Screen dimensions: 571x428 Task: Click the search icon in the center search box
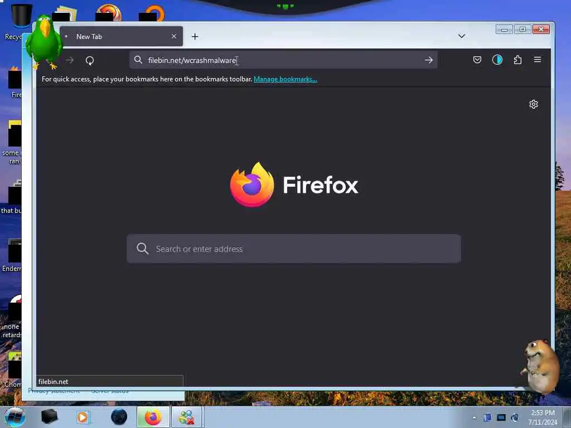point(142,249)
